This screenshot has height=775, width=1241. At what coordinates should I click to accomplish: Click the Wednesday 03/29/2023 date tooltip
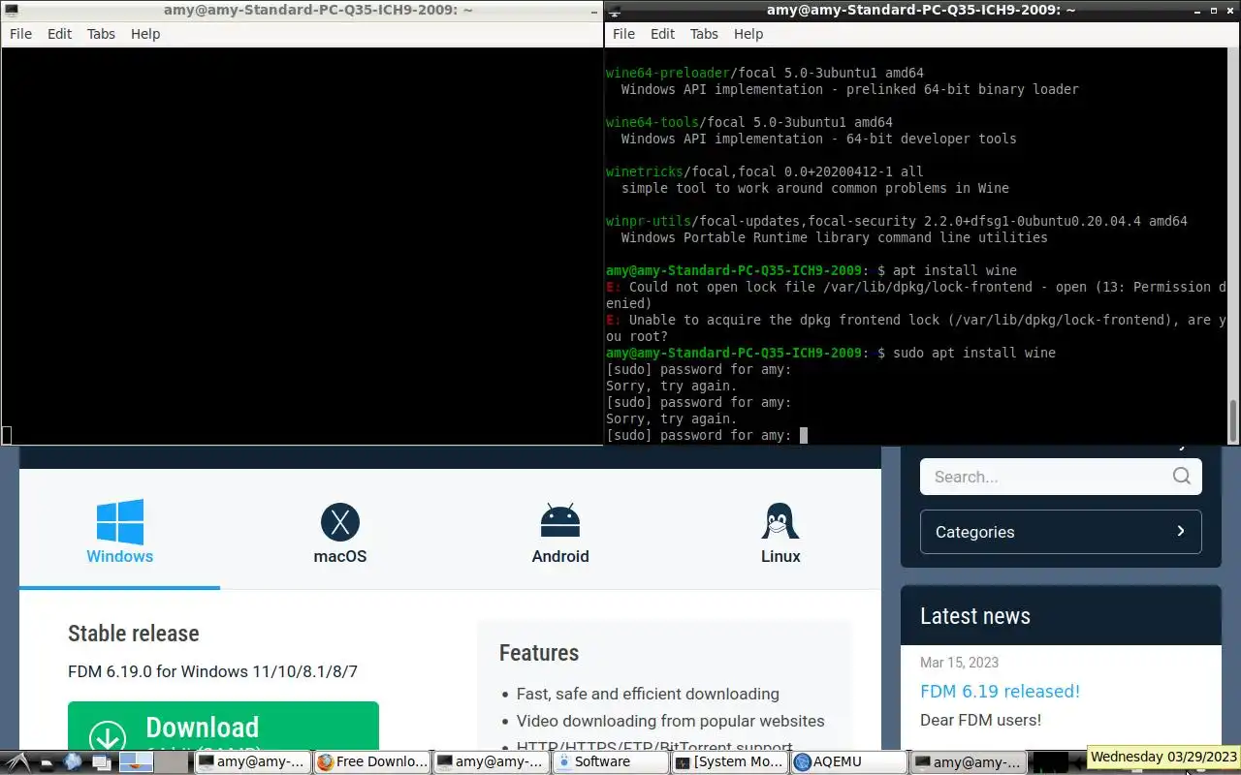pyautogui.click(x=1164, y=757)
